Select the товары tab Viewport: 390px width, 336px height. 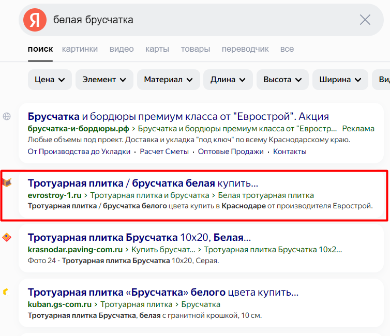pos(195,49)
